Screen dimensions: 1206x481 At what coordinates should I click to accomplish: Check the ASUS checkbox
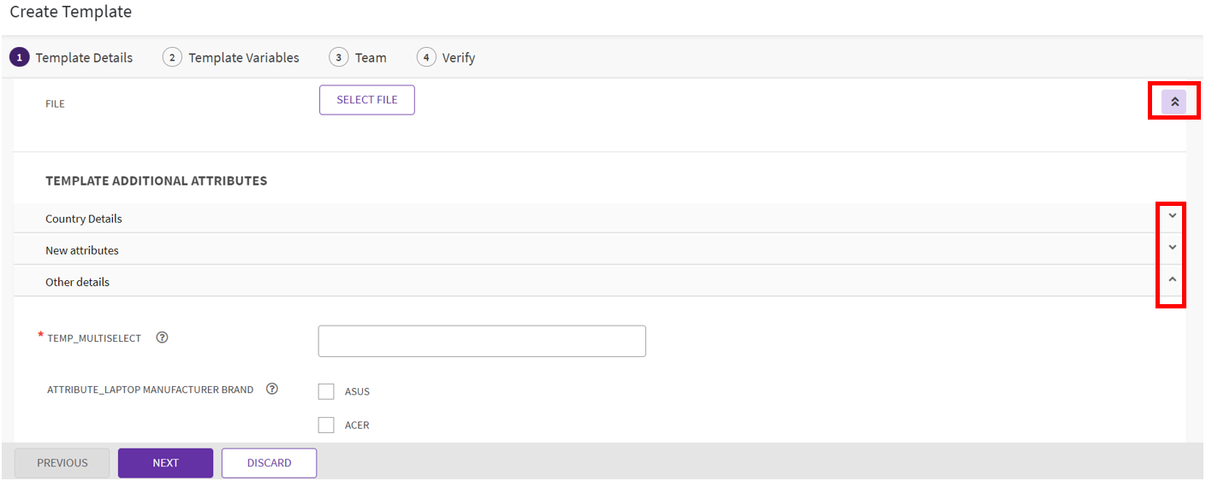[326, 391]
